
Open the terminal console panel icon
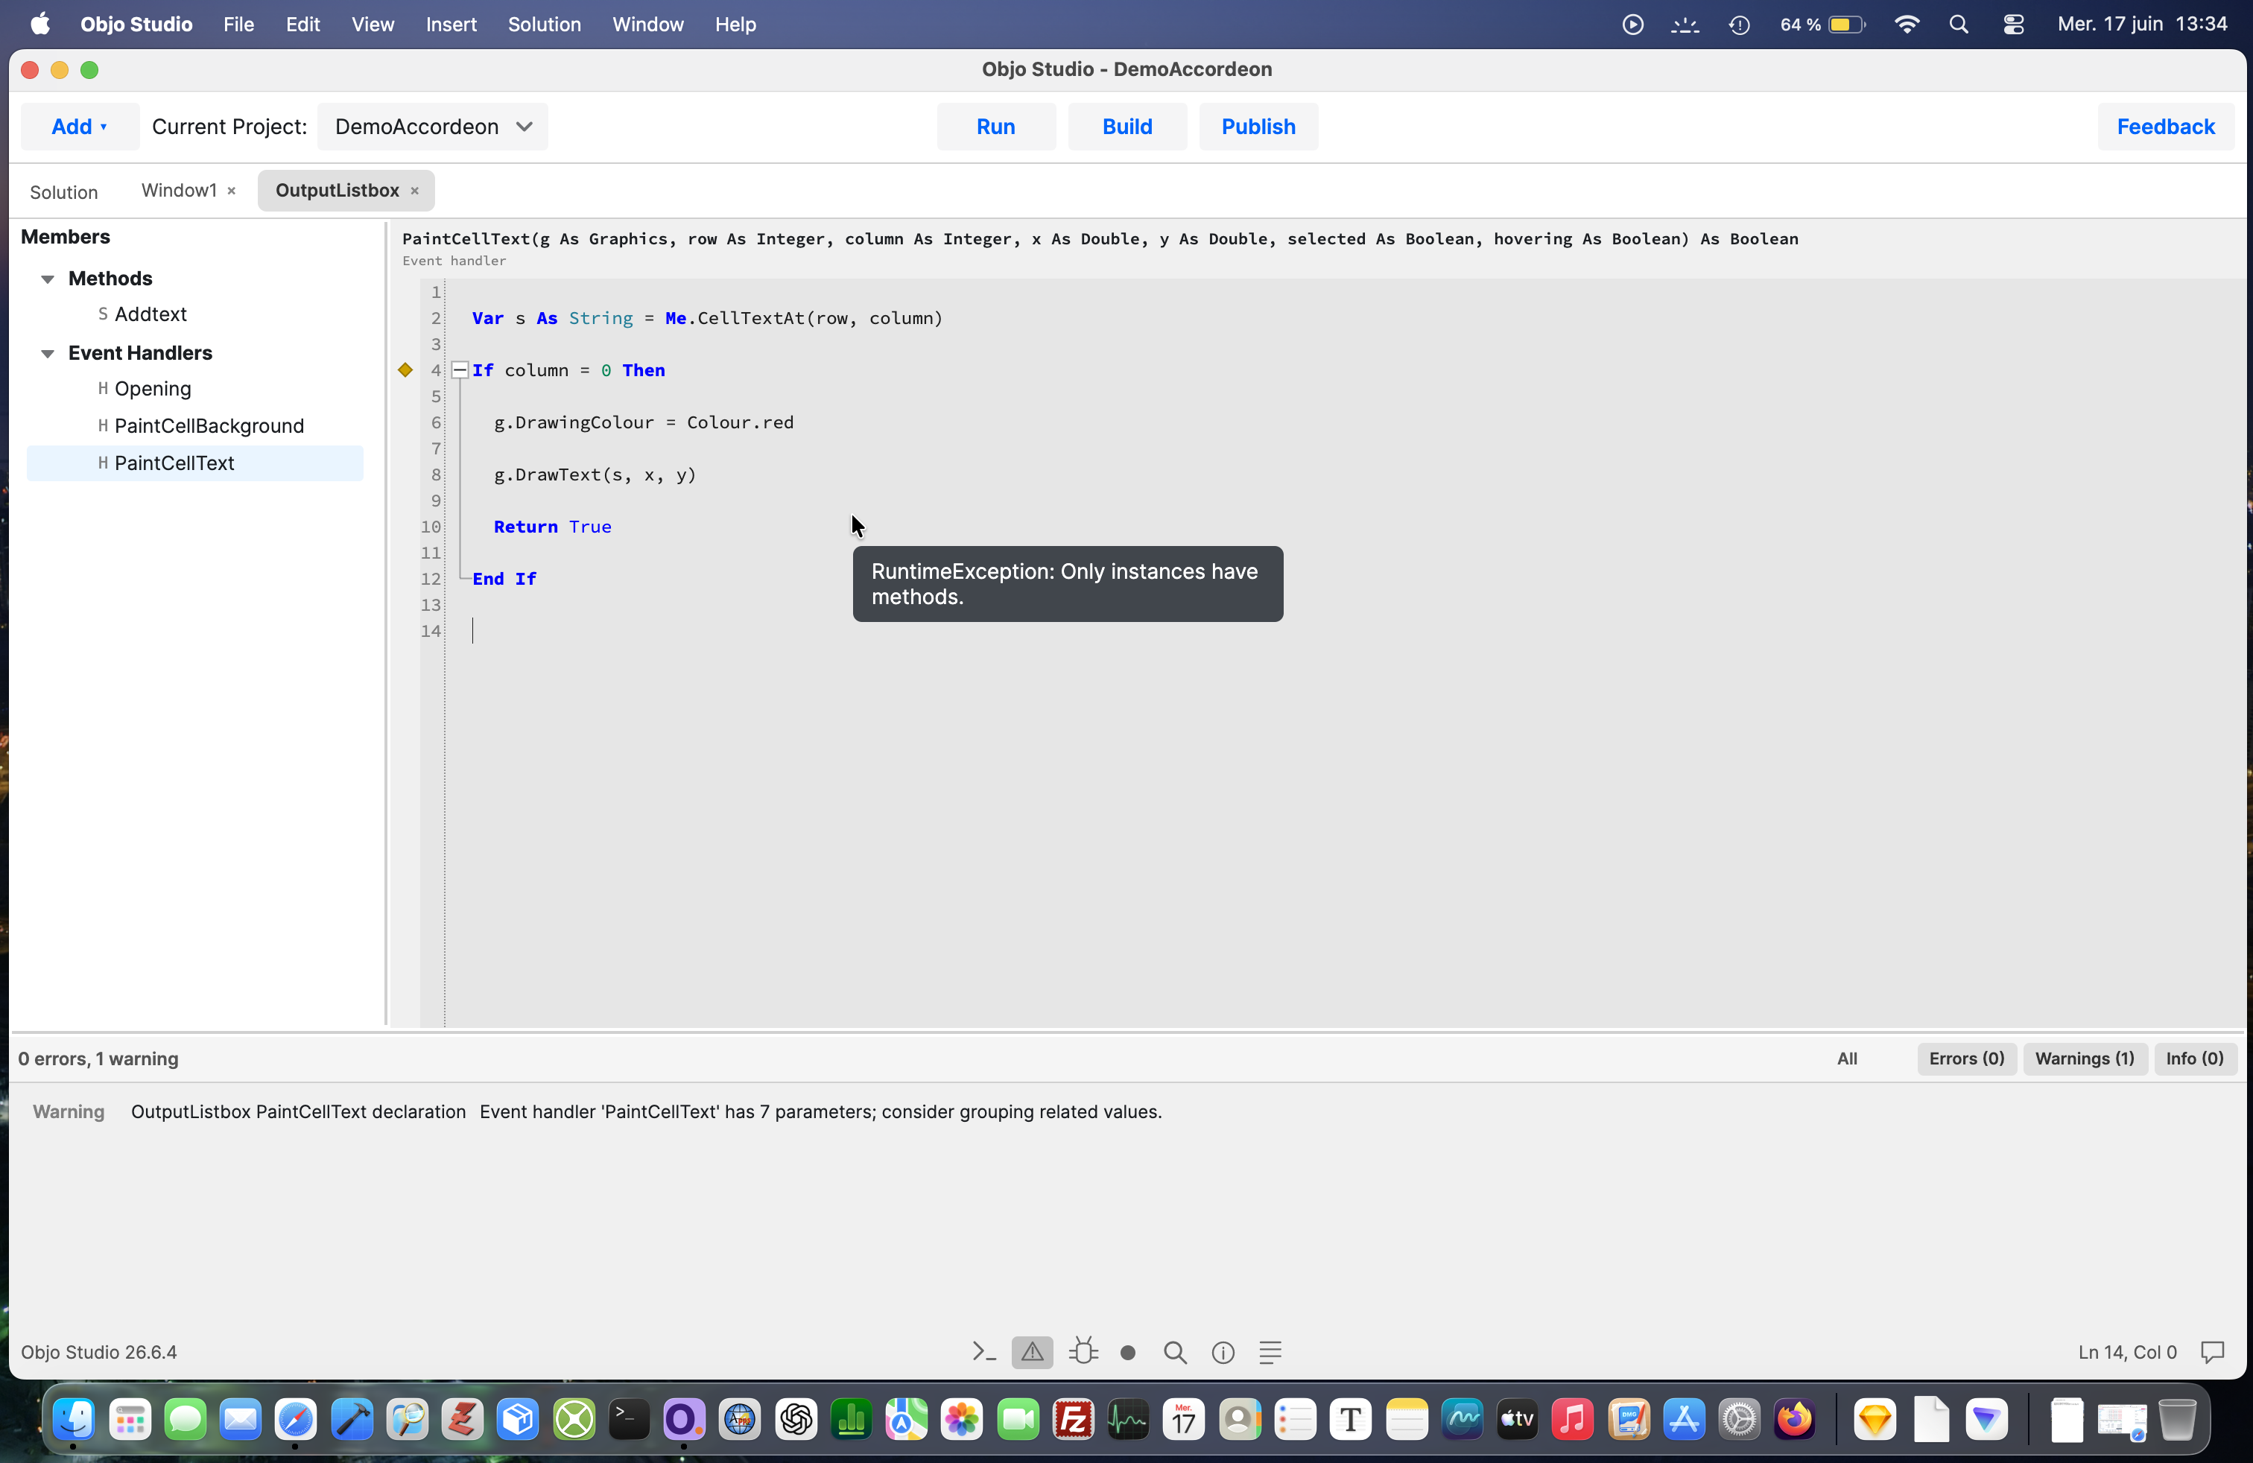(x=983, y=1352)
